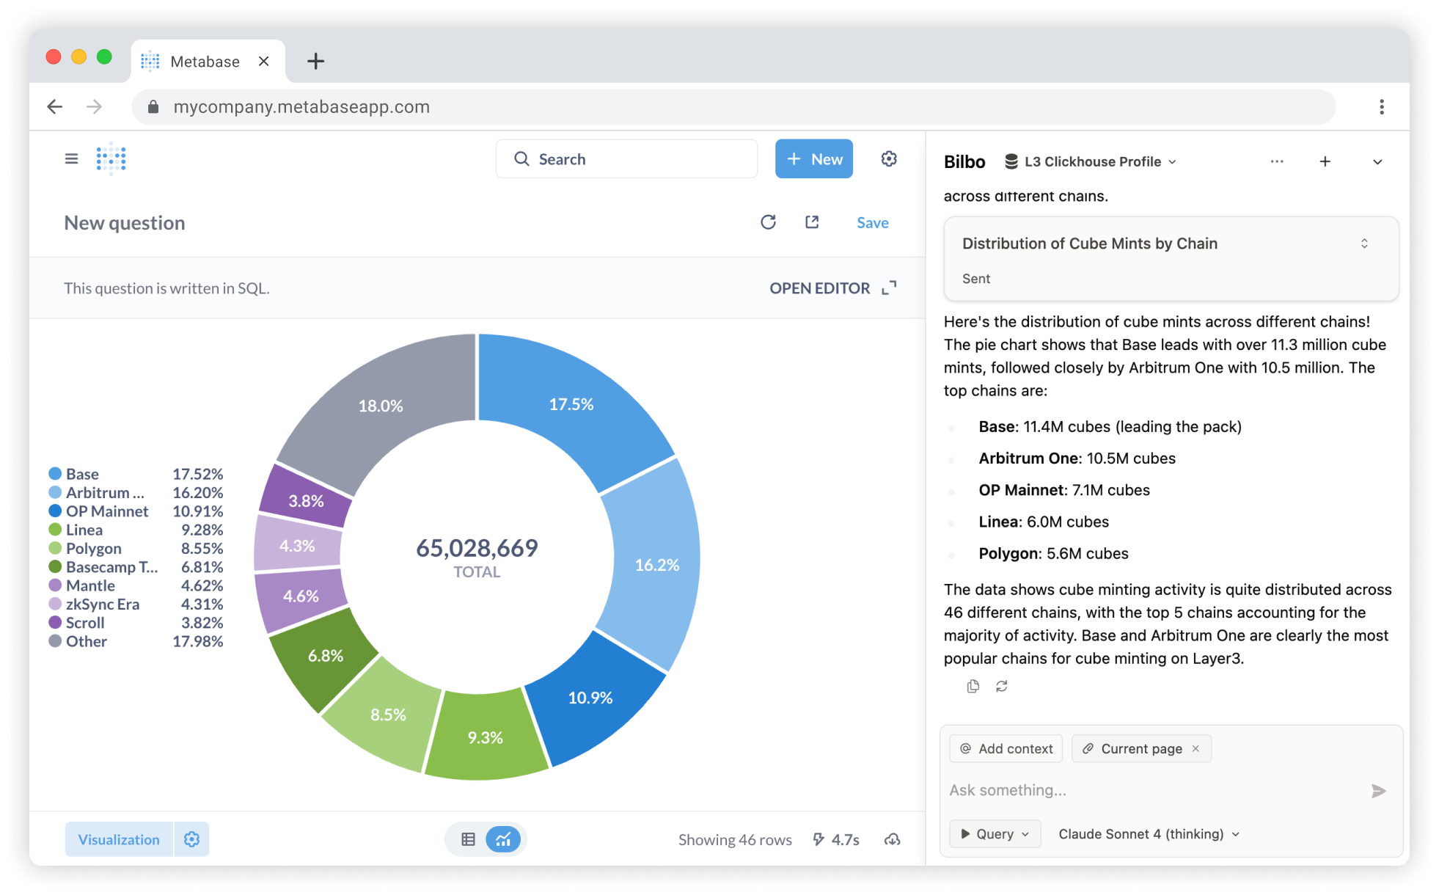Click the Linea legend color dot

[55, 530]
